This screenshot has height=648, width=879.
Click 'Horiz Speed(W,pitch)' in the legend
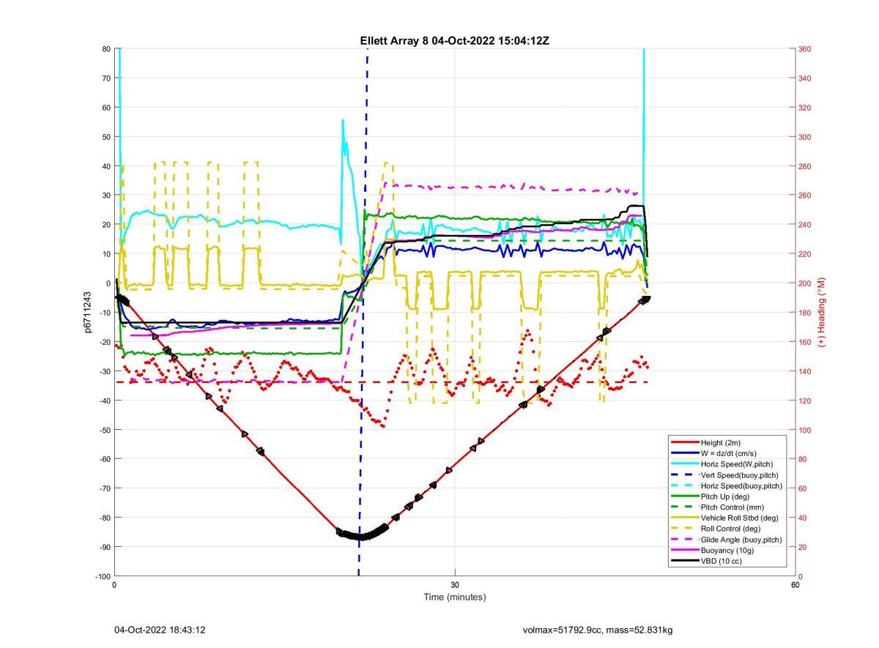pyautogui.click(x=736, y=464)
